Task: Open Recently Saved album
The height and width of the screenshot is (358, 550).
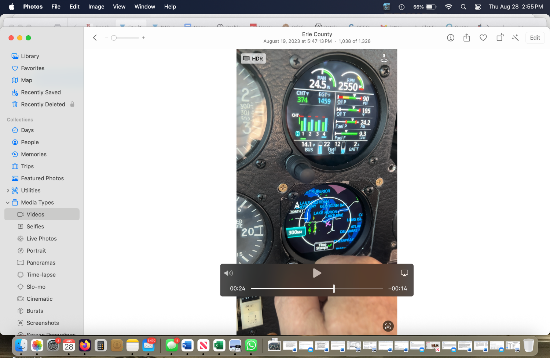Action: tap(42, 93)
